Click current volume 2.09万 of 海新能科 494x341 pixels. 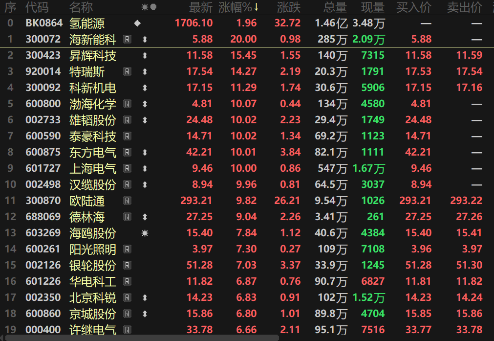tap(368, 40)
